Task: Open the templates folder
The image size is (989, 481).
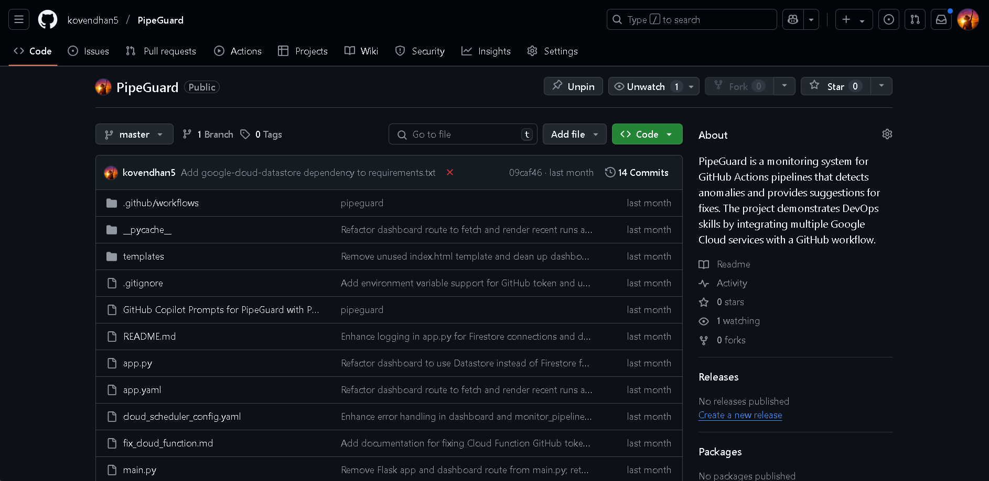Action: tap(144, 256)
